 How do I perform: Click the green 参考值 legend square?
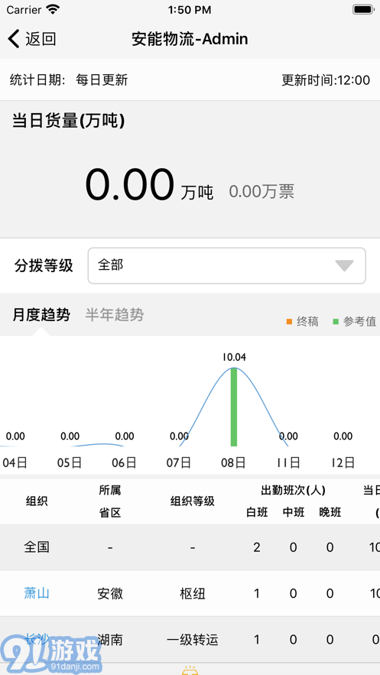[x=336, y=321]
